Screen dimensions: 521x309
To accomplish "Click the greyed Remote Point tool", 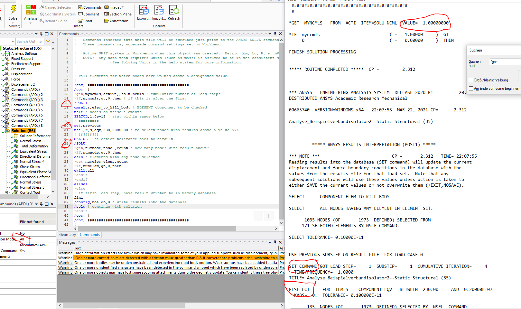I will [53, 21].
